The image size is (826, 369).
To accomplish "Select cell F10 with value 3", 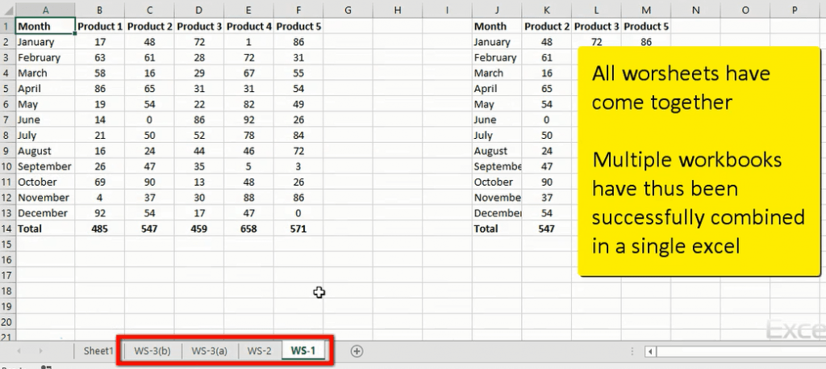I will point(298,166).
